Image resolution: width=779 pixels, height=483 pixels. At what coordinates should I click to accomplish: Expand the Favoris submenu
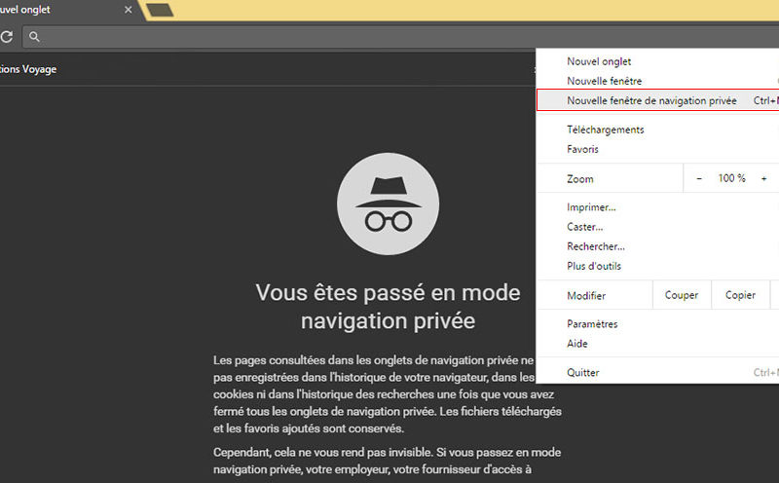[582, 149]
